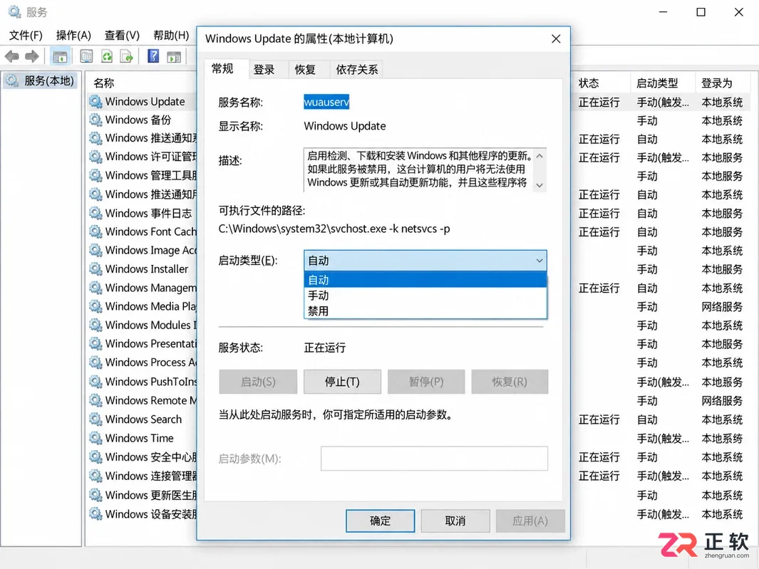Choose 禁用 from the startup type list

pos(425,310)
